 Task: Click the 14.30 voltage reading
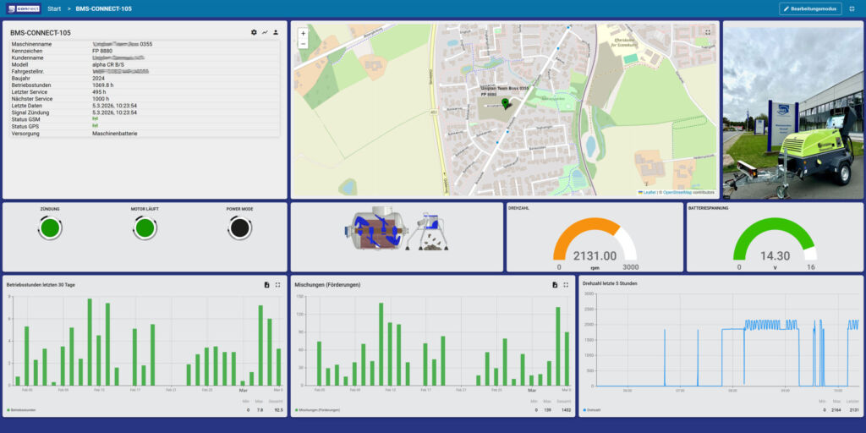coord(775,255)
